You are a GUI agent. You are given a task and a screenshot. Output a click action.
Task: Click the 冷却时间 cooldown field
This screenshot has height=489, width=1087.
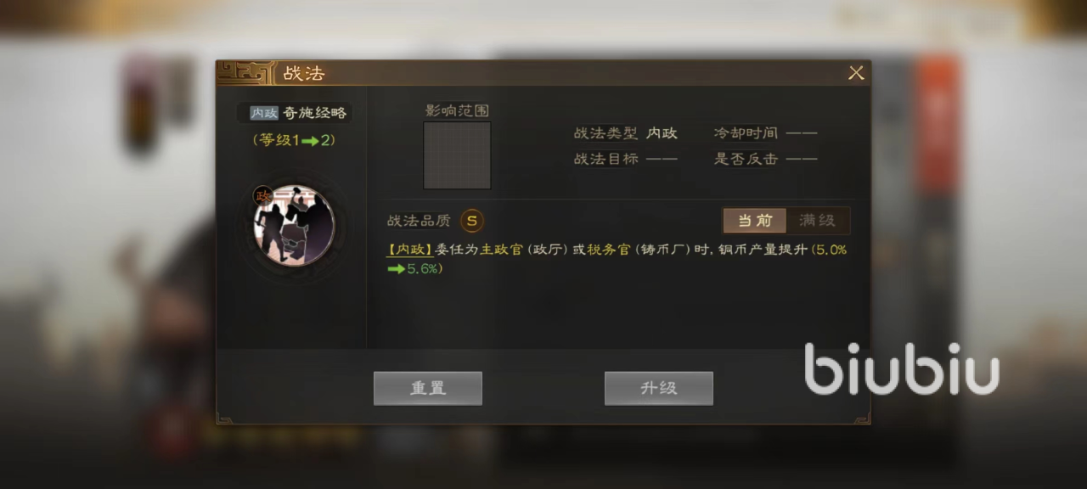(765, 133)
